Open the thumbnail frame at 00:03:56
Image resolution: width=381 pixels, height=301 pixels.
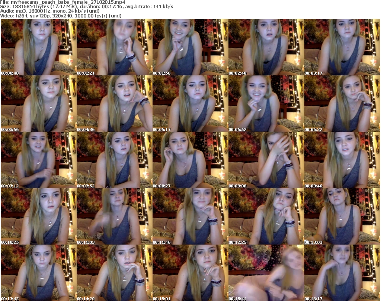coord(38,104)
